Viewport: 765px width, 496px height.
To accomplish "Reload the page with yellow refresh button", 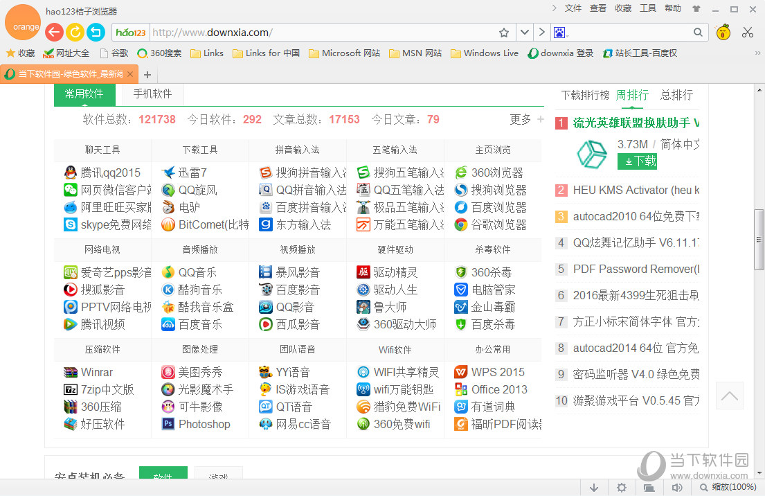I will pyautogui.click(x=75, y=33).
